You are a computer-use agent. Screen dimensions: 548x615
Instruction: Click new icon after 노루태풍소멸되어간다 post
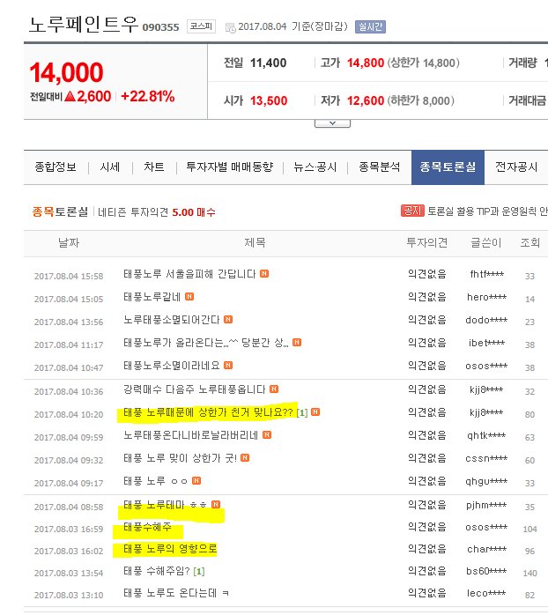227,321
